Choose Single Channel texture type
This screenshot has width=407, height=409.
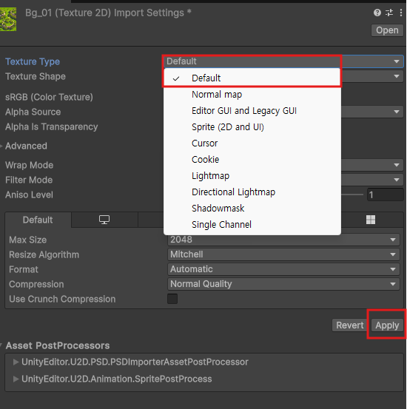pos(252,225)
